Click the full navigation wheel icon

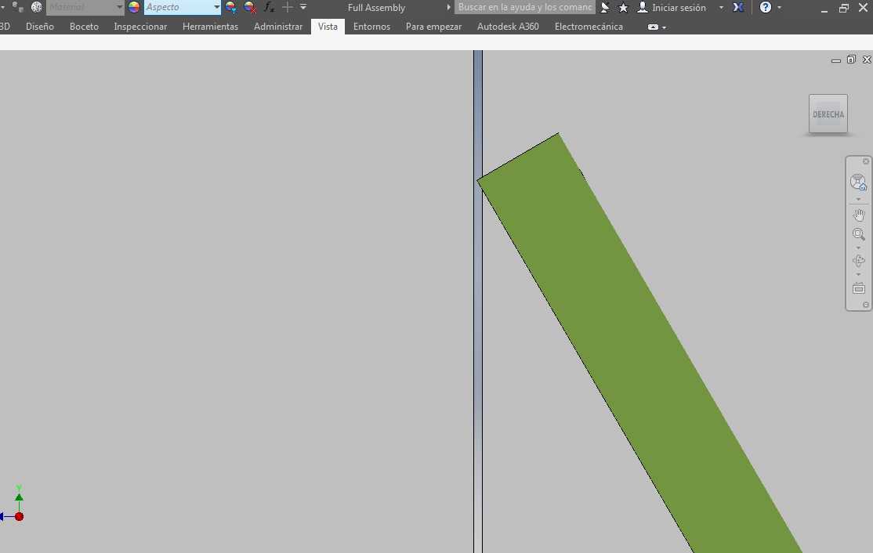point(858,182)
